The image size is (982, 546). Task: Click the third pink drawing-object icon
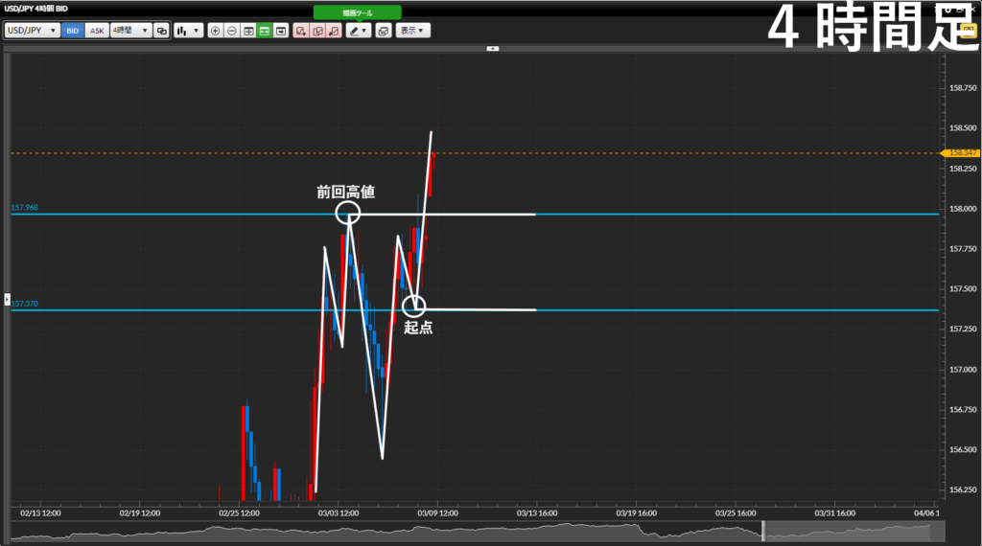click(333, 31)
